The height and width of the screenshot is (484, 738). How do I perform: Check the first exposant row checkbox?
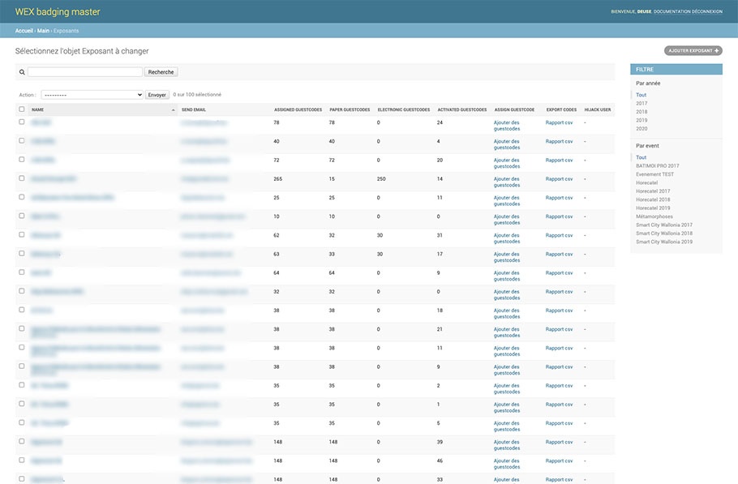coord(22,122)
